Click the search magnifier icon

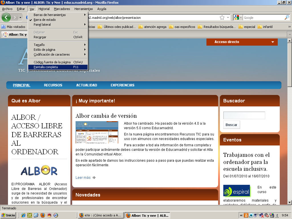pyautogui.click(x=287, y=17)
